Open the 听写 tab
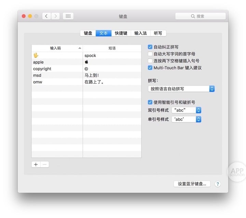The height and width of the screenshot is (218, 246). pos(158,33)
